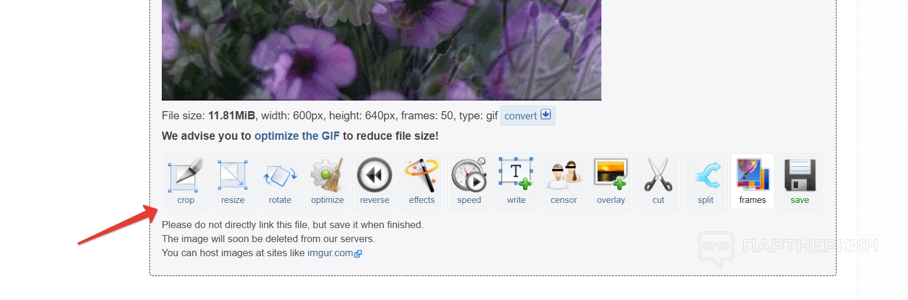Open the frames tool
Image resolution: width=908 pixels, height=300 pixels.
tap(753, 181)
